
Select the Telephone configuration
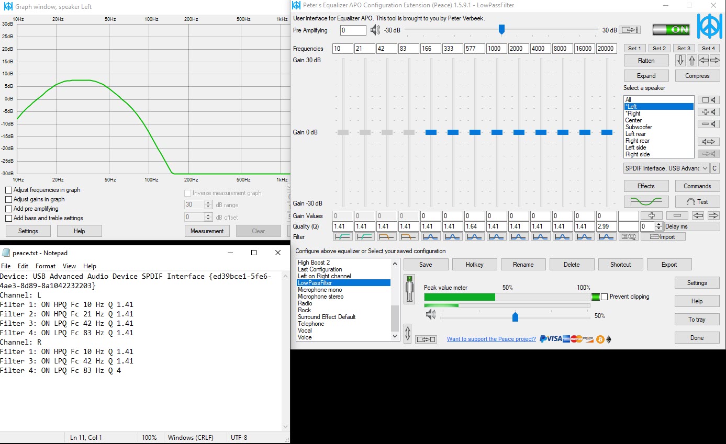coord(311,324)
